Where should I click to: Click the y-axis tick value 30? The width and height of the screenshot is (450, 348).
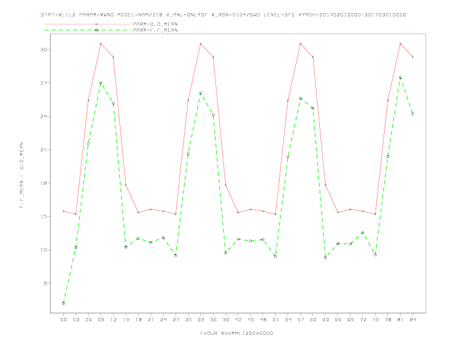pos(44,49)
